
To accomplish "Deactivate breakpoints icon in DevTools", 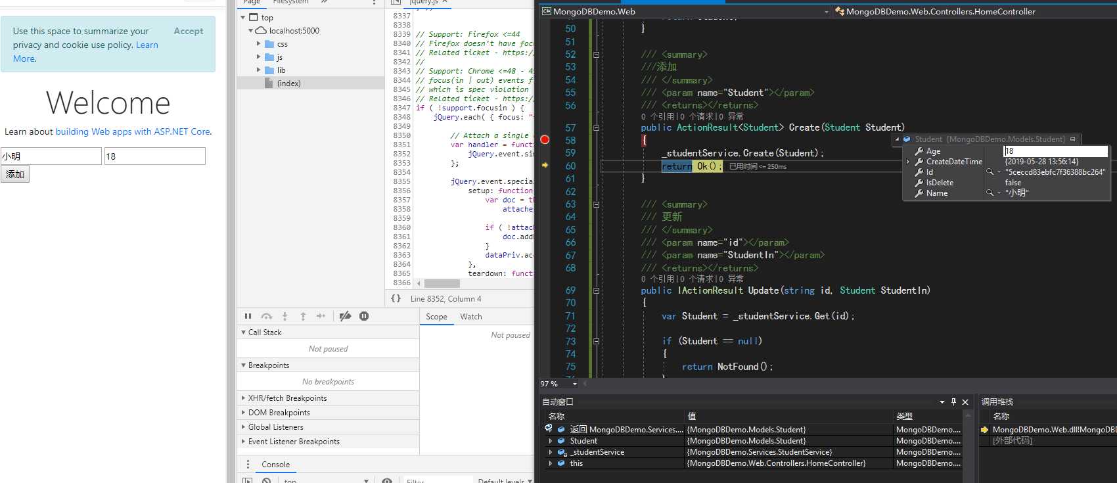I will coord(345,316).
